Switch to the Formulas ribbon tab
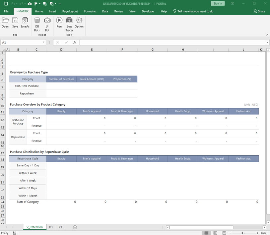The width and height of the screenshot is (270, 235). click(90, 11)
